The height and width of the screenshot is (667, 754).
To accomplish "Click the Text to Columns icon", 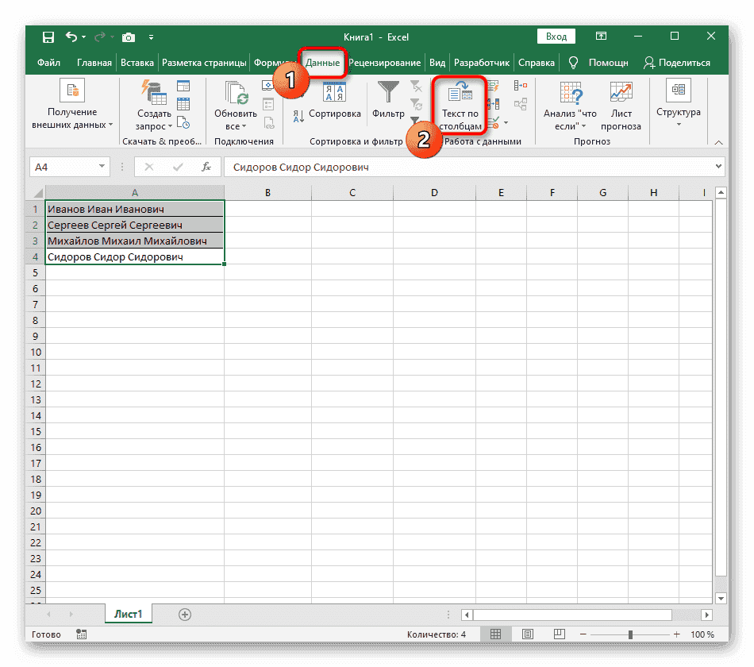I will 460,93.
